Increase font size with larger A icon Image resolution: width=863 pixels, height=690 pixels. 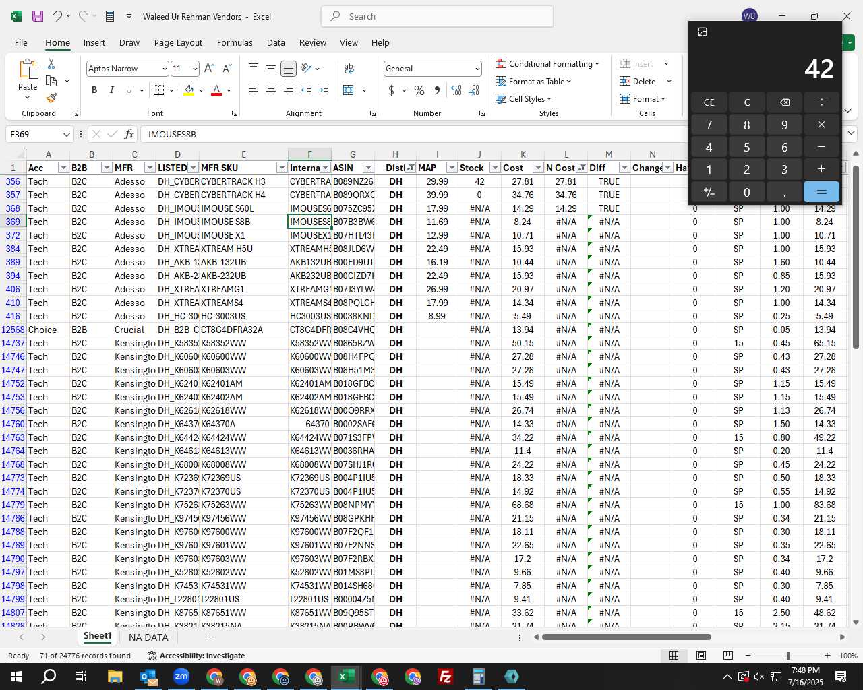[209, 69]
